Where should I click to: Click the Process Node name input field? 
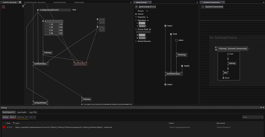point(143,32)
